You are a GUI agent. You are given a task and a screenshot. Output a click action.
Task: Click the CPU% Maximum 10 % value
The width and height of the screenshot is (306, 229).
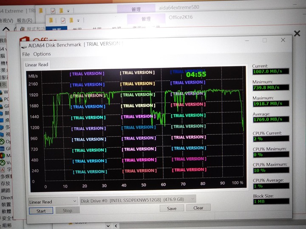click(271, 170)
